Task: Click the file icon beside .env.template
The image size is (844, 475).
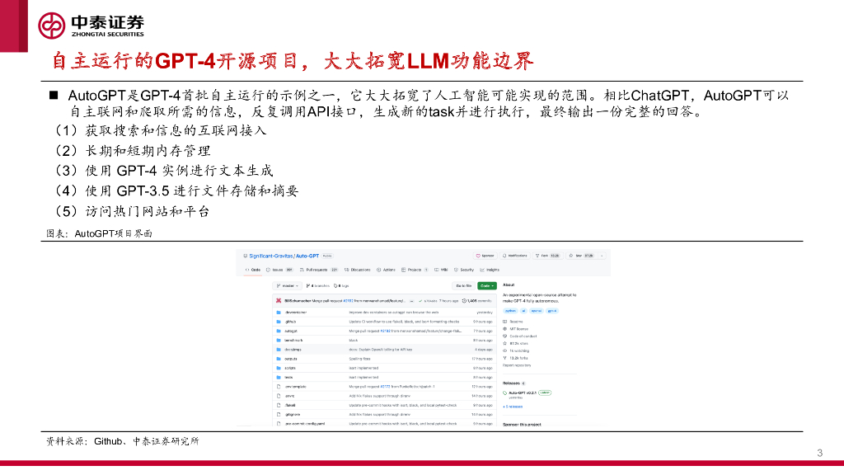Action: coord(279,386)
